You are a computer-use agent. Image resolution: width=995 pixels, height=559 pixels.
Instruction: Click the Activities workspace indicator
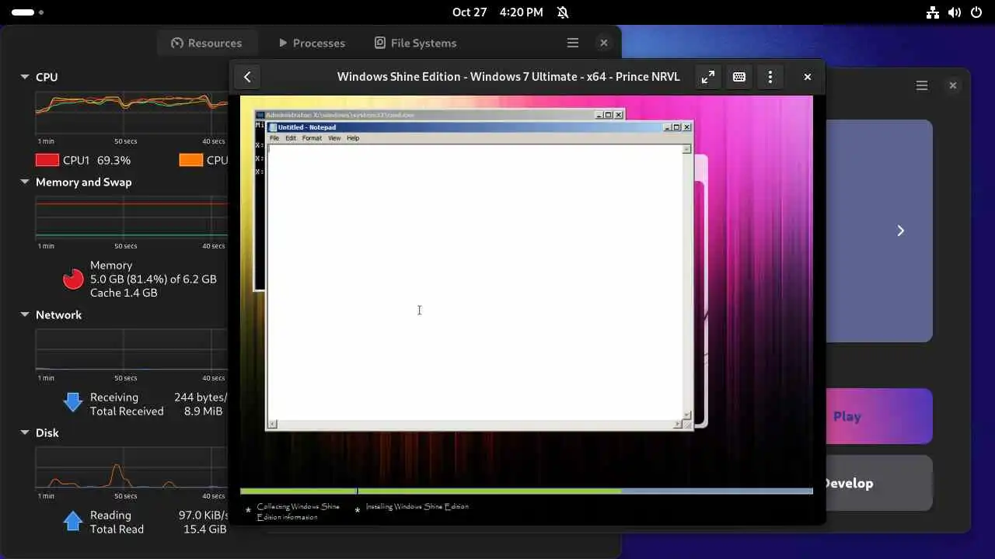pos(27,12)
